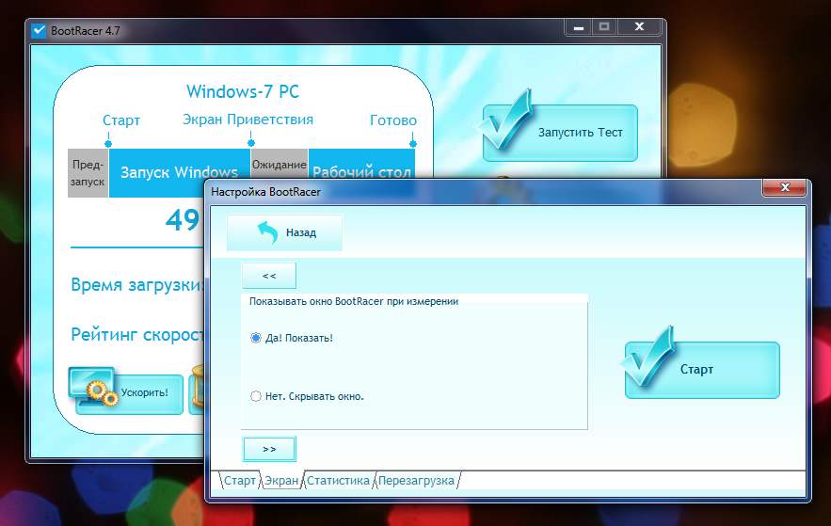
Task: Go to previous page with << button
Action: point(269,276)
